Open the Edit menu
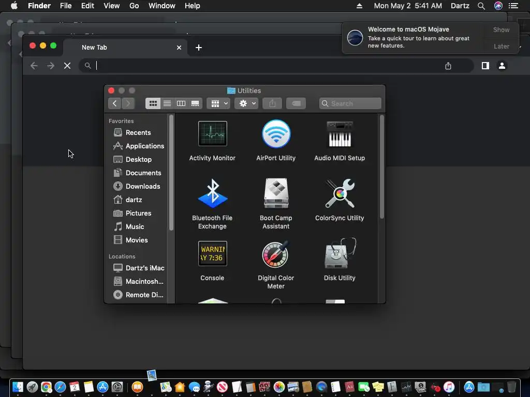This screenshot has width=530, height=397. 87,6
